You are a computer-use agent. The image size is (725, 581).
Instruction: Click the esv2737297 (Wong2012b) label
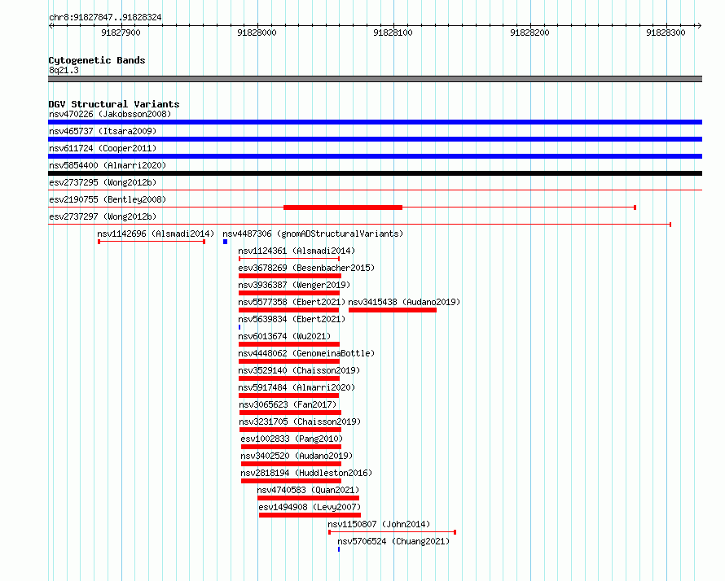pos(103,216)
